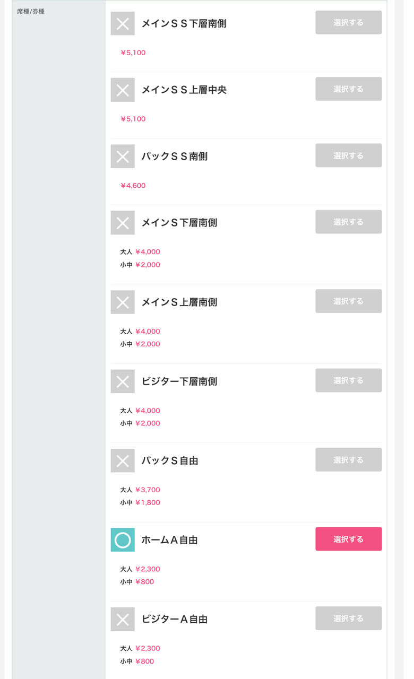
Task: Click sold-out X icon for メインＳ上層南側
Action: click(x=123, y=302)
